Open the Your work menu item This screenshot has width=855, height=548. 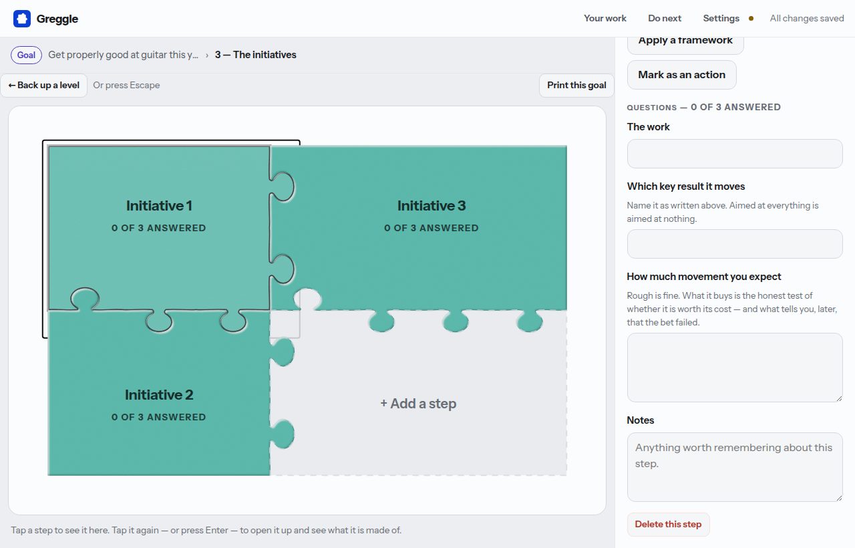605,19
